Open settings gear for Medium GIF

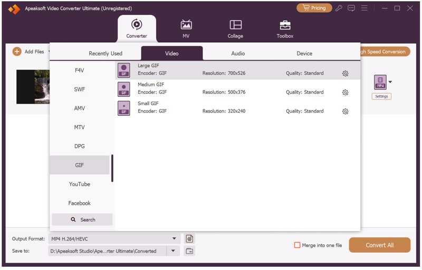click(x=345, y=93)
